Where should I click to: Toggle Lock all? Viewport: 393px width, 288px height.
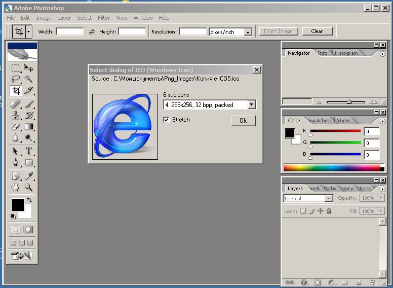pos(329,211)
